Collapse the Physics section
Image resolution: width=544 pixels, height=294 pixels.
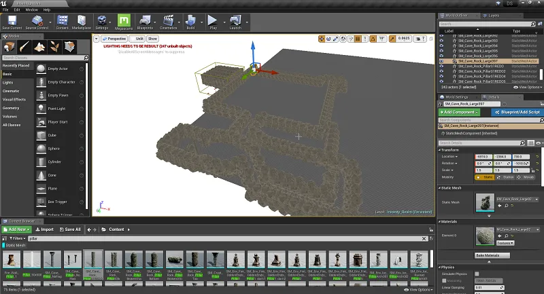tap(439, 267)
